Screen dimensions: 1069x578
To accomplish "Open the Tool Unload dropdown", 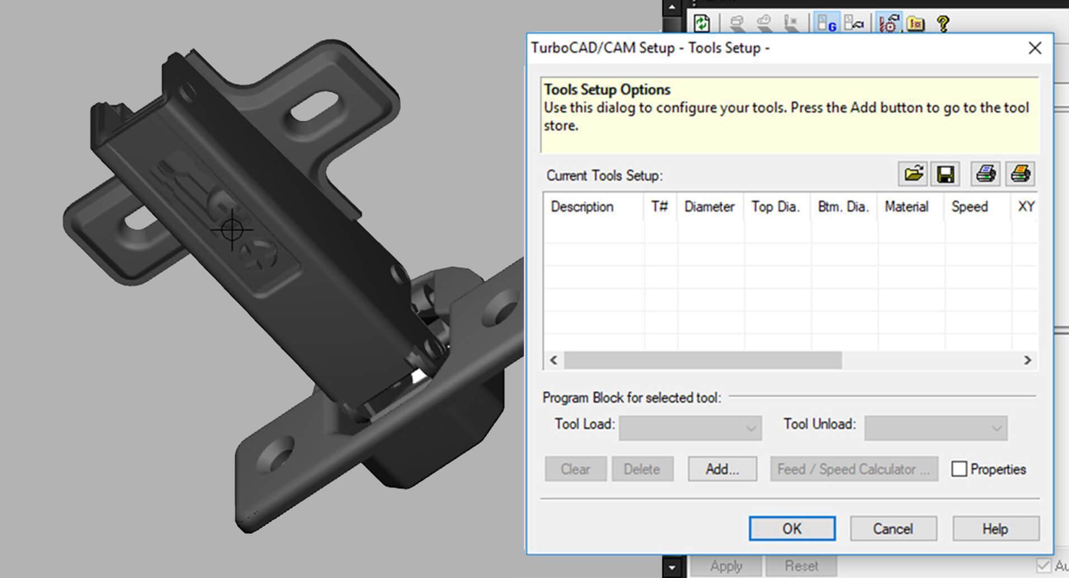I will 935,428.
